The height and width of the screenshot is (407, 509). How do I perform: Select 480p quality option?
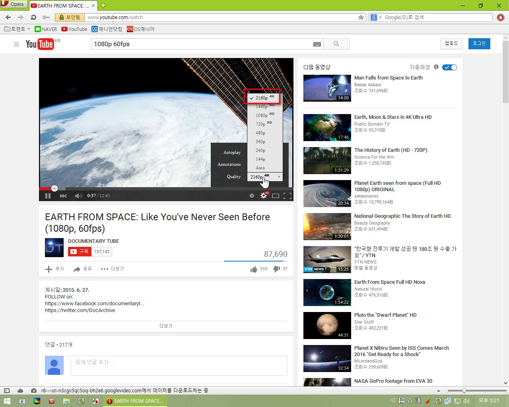265,133
